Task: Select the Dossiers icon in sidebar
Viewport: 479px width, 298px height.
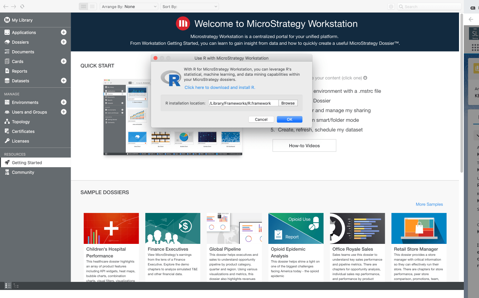Action: pos(7,42)
